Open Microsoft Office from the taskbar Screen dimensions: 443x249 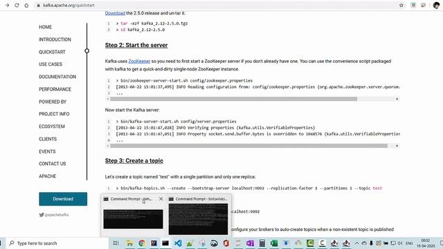coord(226,243)
